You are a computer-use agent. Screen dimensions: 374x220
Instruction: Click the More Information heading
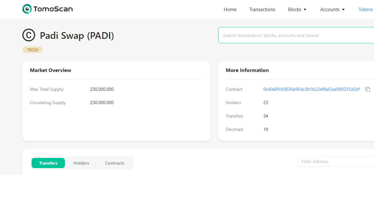pos(247,70)
